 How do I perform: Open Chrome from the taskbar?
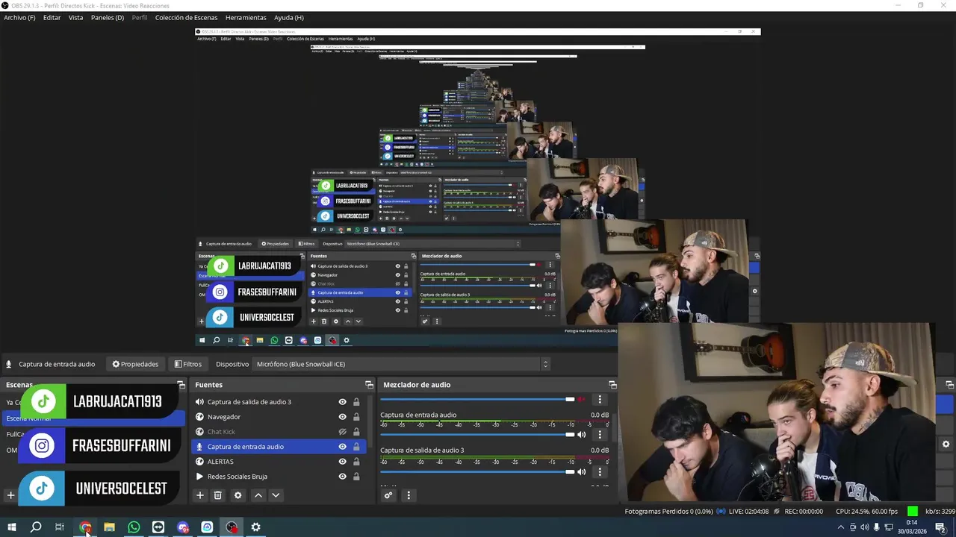pyautogui.click(x=85, y=527)
